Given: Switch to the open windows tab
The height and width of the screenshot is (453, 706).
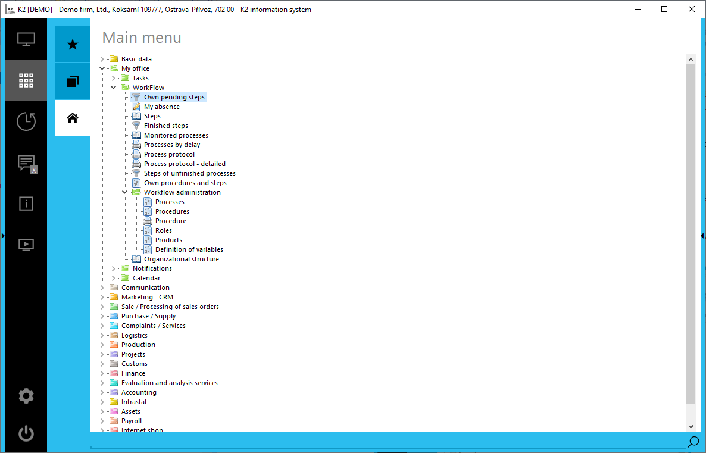Looking at the screenshot, I should coord(73,81).
